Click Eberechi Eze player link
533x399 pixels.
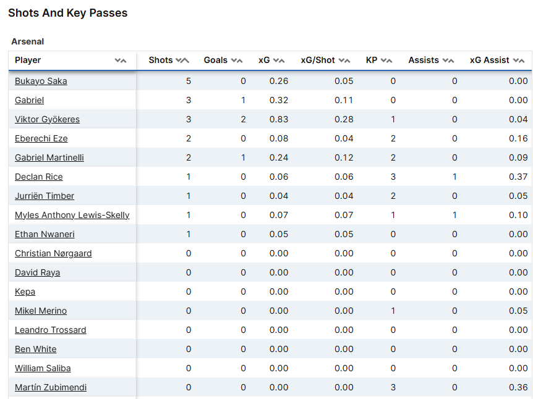pyautogui.click(x=41, y=138)
